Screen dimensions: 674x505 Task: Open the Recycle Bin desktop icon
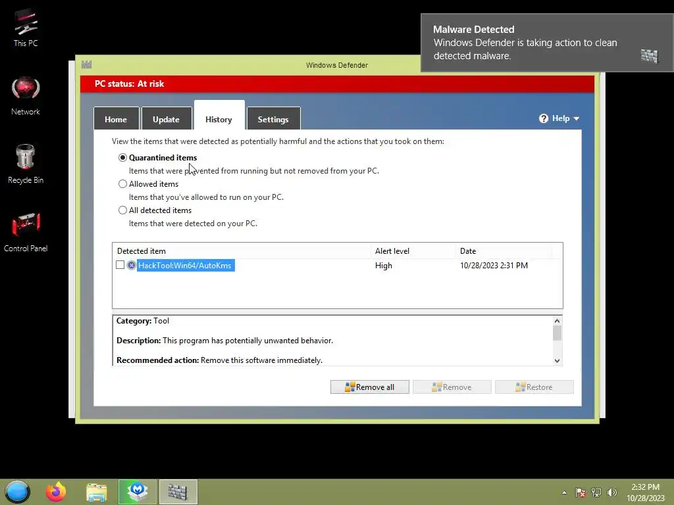(26, 164)
